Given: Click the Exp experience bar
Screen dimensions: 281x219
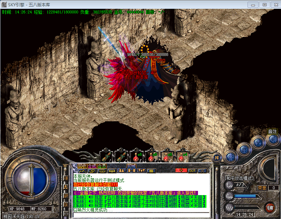Looking at the screenshot, I should point(247,196).
